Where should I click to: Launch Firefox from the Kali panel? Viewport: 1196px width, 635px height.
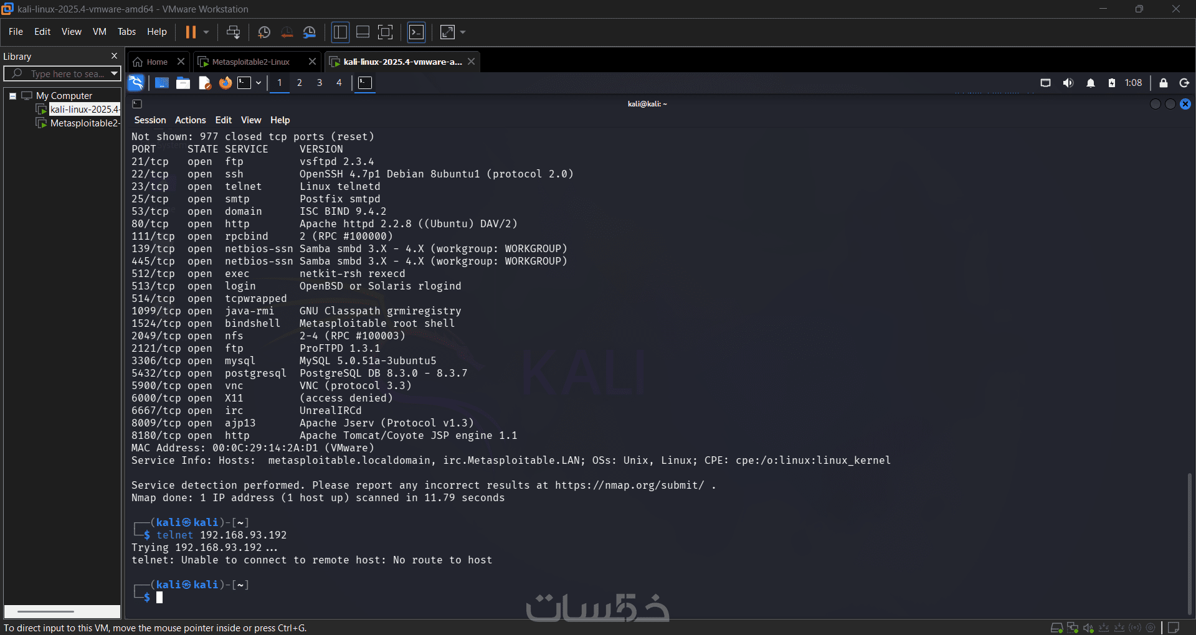click(225, 83)
